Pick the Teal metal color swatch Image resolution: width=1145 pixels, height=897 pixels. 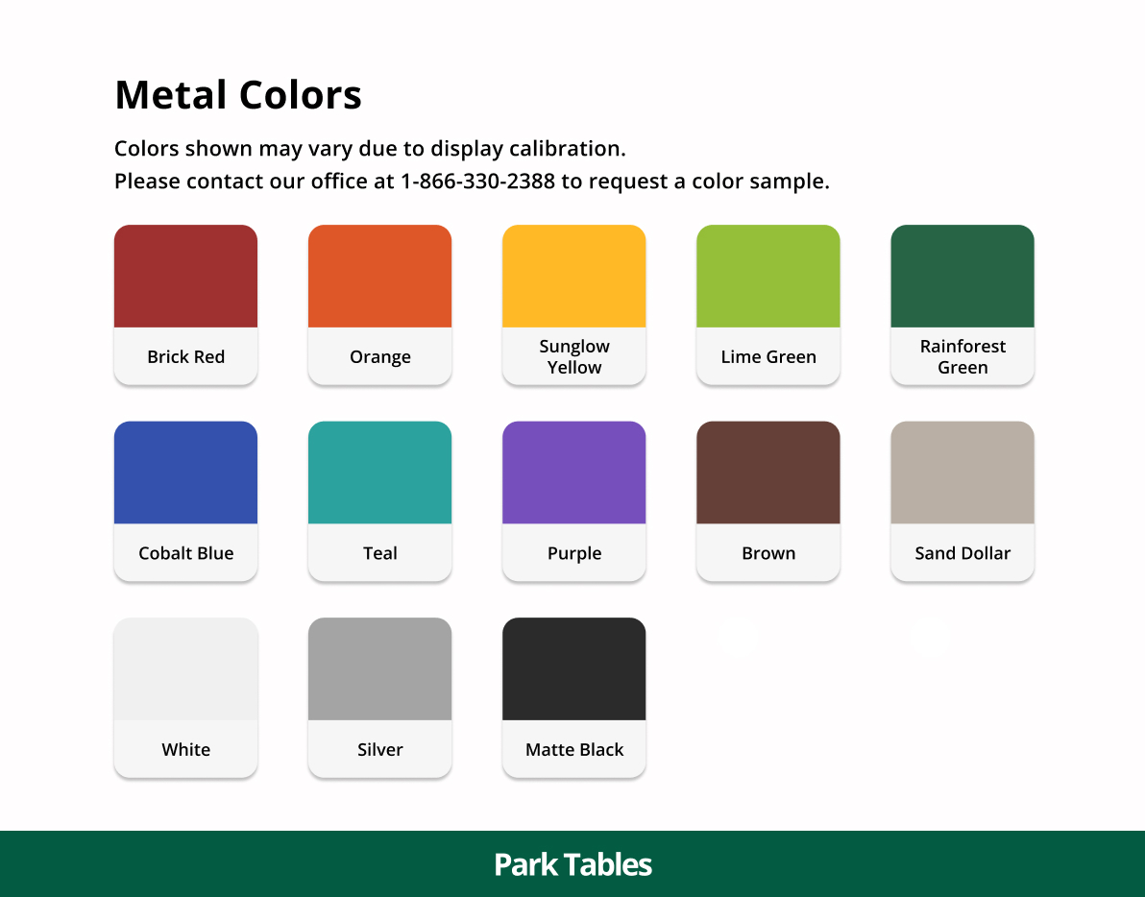click(379, 473)
